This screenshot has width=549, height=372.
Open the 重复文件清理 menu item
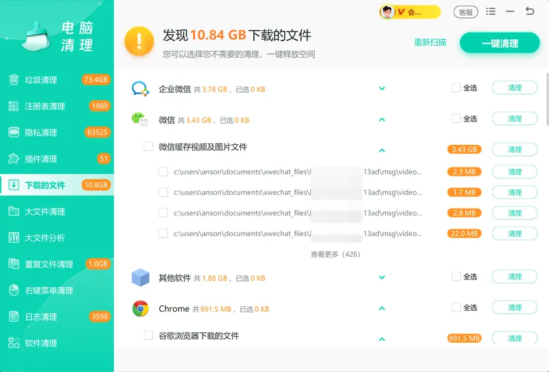pyautogui.click(x=57, y=264)
